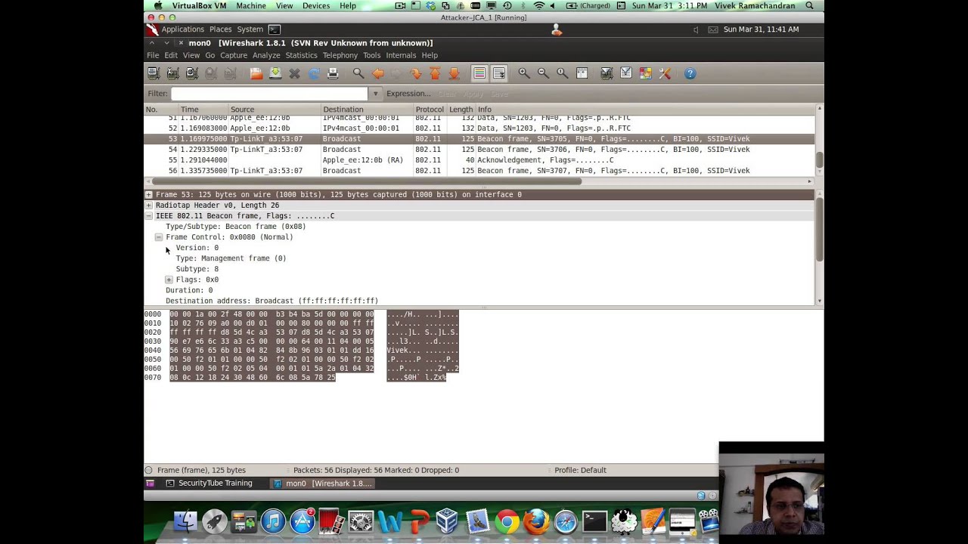This screenshot has height=544, width=968.
Task: Click packet list horizontal scrollbar
Action: point(479,181)
